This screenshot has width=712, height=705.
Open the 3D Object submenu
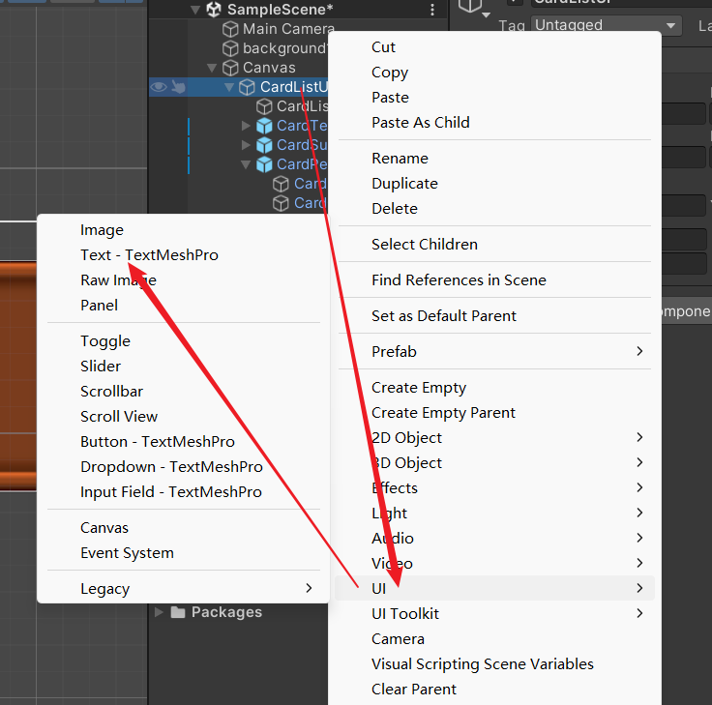pos(494,463)
